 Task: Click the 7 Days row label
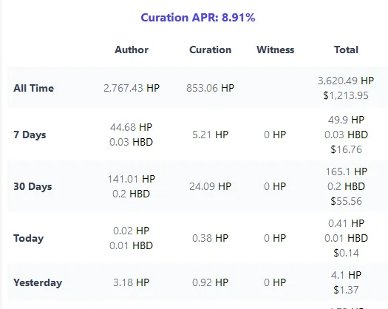(30, 135)
